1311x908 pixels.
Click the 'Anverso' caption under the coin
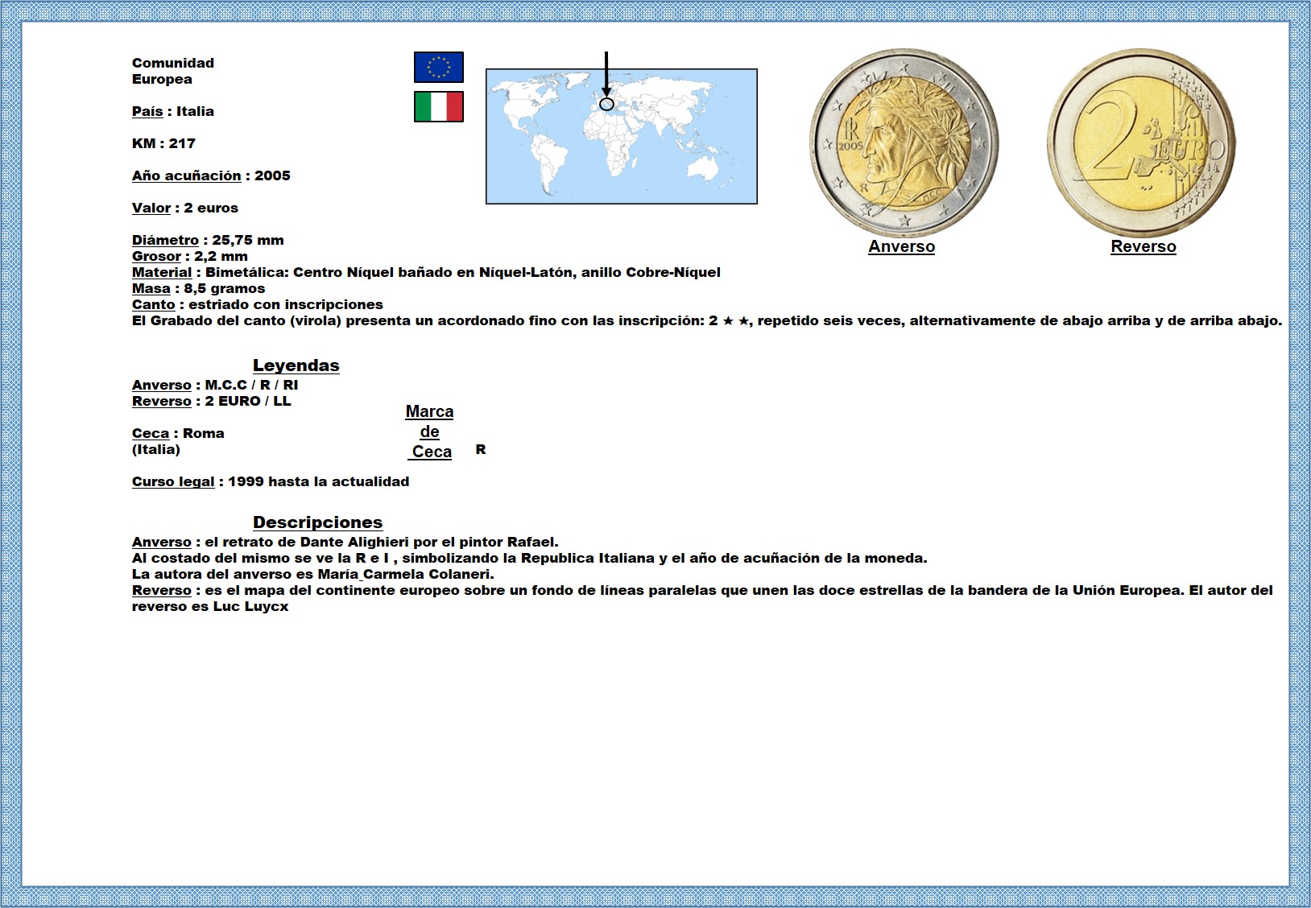(901, 246)
